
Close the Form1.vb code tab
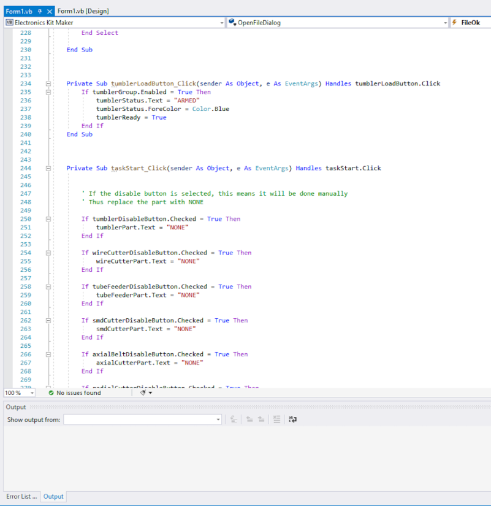[50, 11]
